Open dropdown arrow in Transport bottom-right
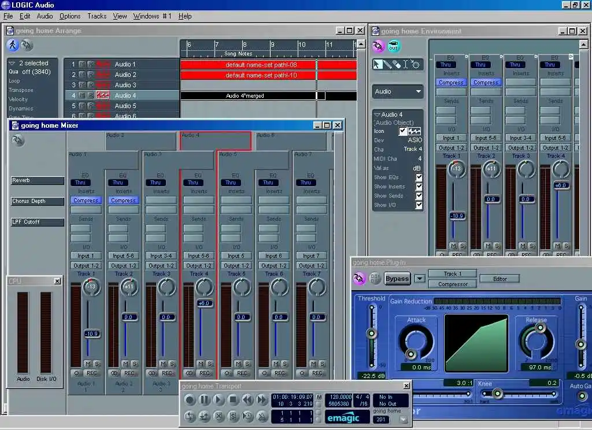Image resolution: width=592 pixels, height=430 pixels. (x=404, y=420)
